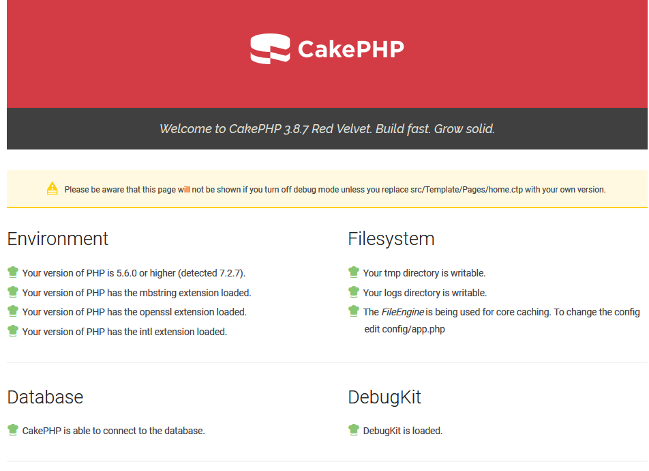Click the Welcome to CakePHP 3.8.7 tagline
This screenshot has height=471, width=649.
(x=327, y=128)
